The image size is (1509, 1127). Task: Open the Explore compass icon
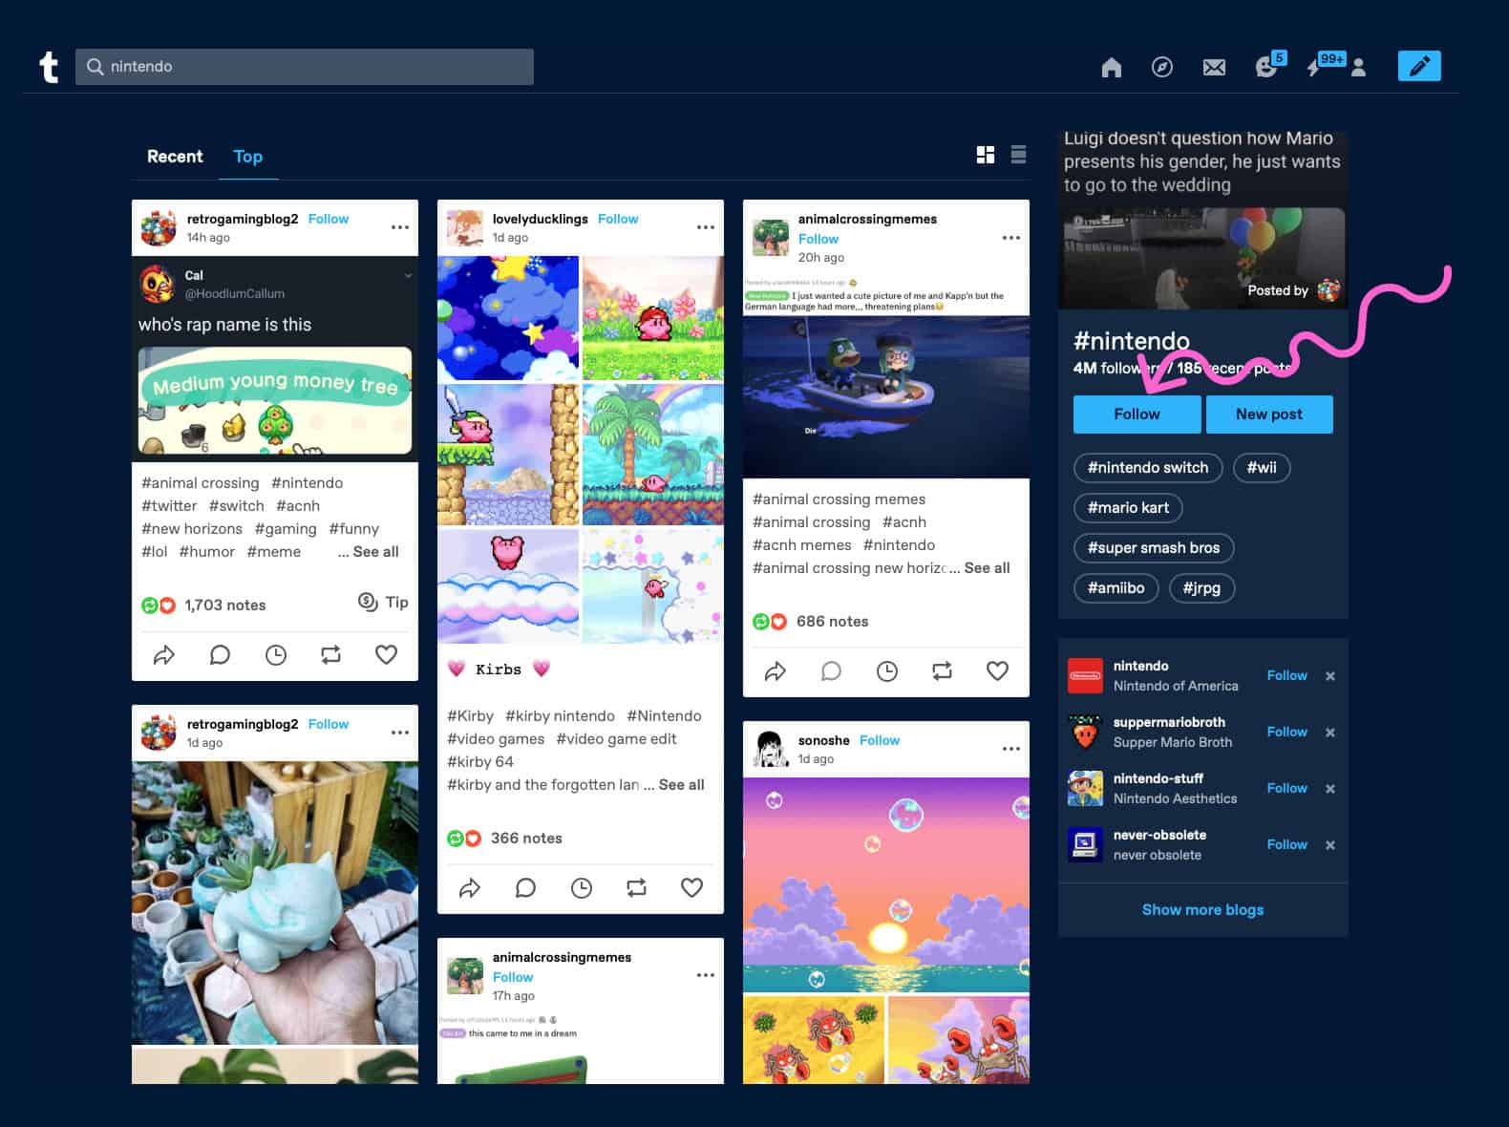pos(1162,67)
